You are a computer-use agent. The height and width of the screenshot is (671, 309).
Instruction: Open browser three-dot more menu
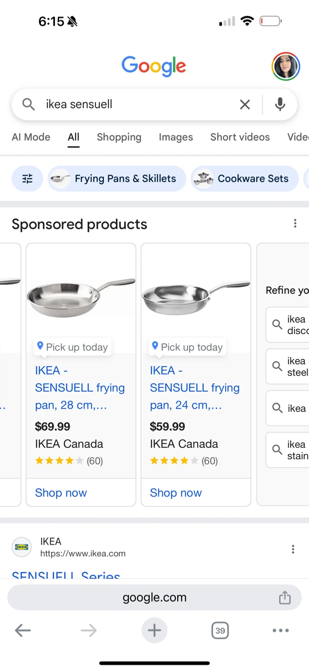click(281, 630)
